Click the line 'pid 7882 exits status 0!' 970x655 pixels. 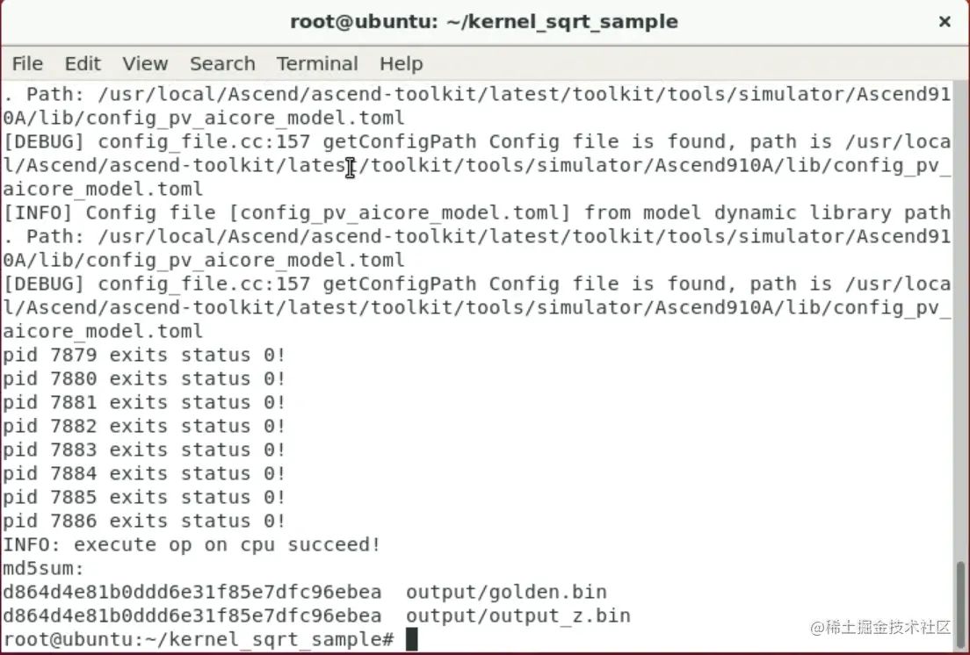click(143, 427)
